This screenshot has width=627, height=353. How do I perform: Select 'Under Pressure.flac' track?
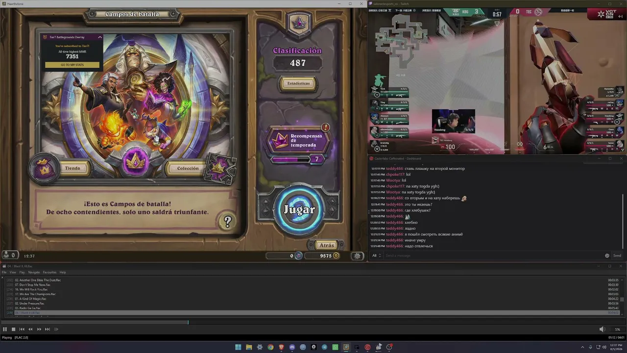pos(312,303)
